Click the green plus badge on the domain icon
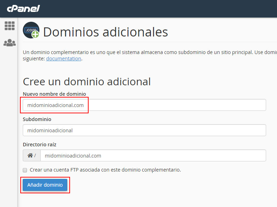This screenshot has height=207, width=277. click(35, 34)
